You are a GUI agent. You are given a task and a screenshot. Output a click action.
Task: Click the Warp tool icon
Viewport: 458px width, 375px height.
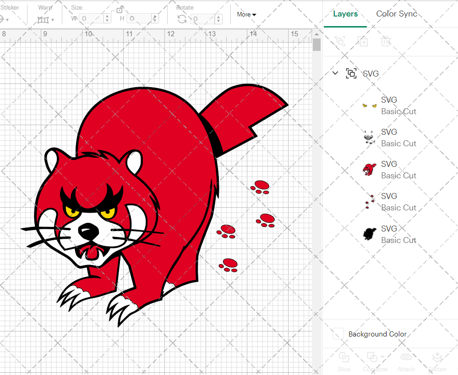point(43,19)
